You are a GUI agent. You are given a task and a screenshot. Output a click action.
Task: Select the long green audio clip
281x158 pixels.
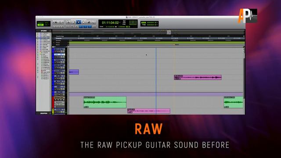tap(105, 102)
